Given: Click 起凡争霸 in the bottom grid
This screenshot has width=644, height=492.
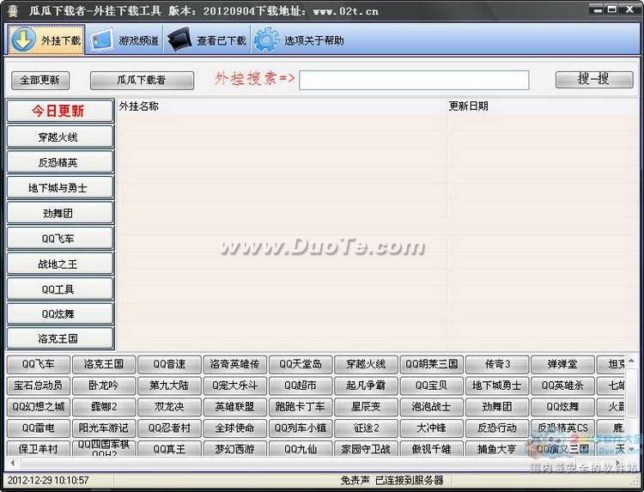Looking at the screenshot, I should coord(366,386).
